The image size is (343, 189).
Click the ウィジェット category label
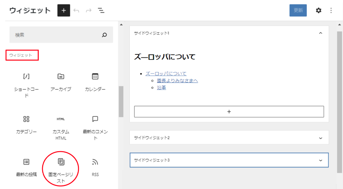click(x=21, y=55)
